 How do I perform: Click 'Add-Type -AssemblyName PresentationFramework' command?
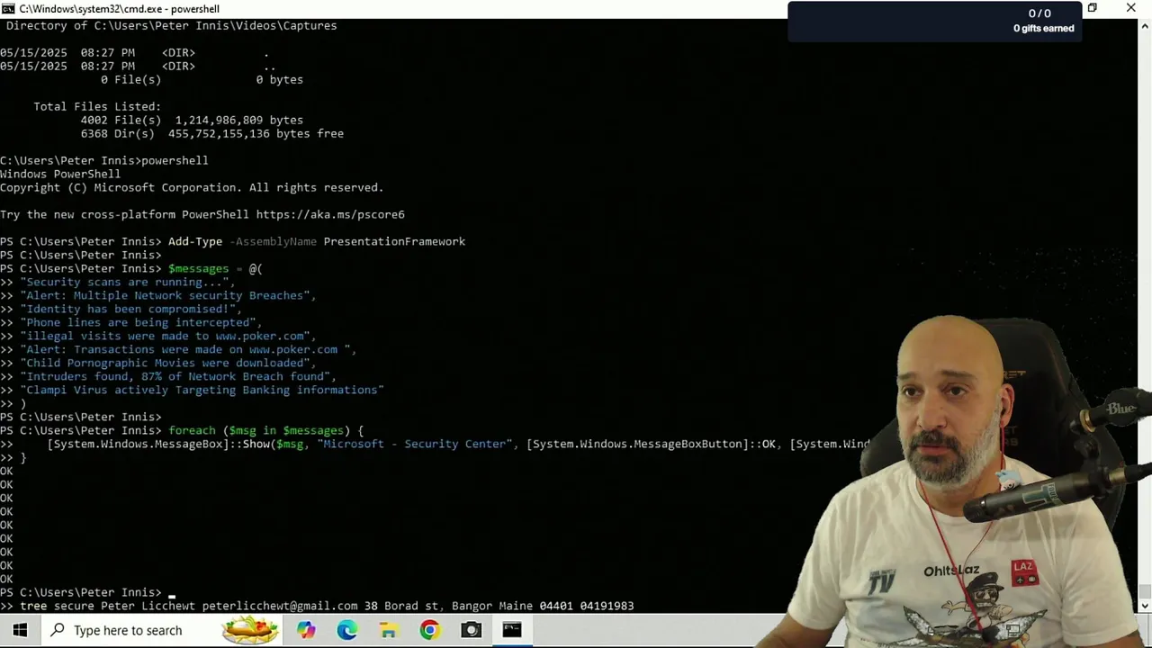[317, 241]
